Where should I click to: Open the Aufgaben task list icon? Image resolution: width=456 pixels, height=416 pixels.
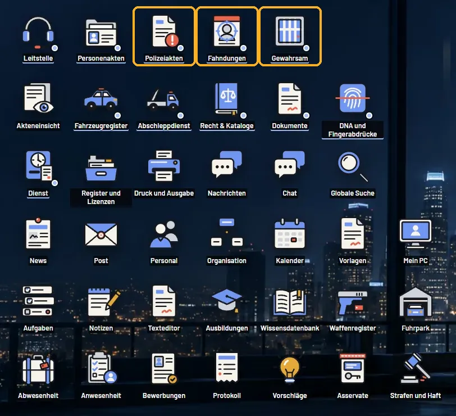coord(38,301)
